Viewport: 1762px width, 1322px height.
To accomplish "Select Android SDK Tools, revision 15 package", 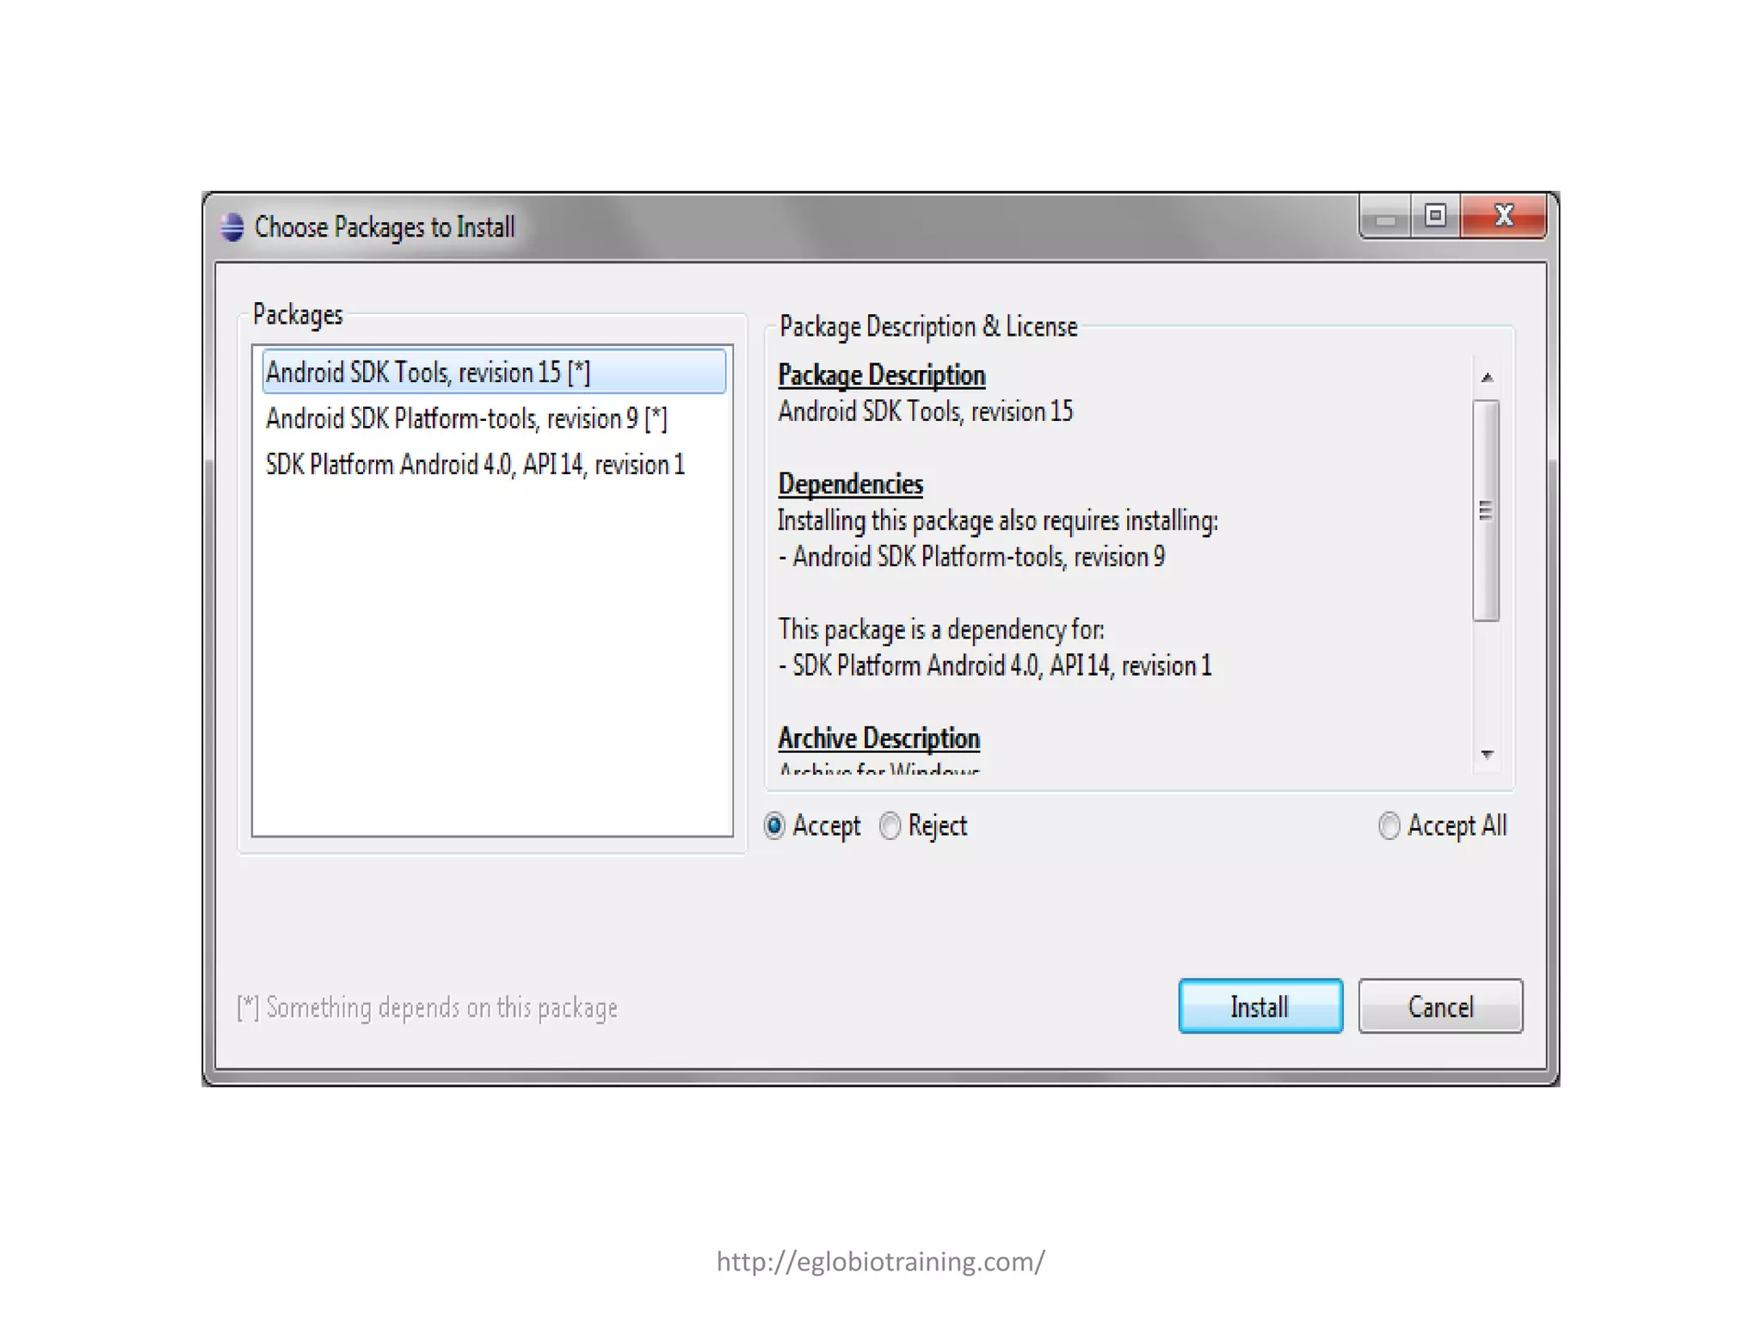I will pos(494,372).
